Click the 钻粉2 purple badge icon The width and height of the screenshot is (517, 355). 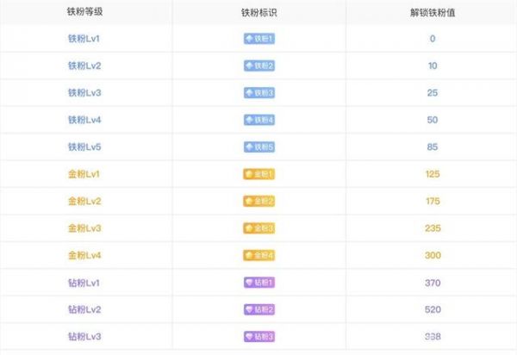258,309
